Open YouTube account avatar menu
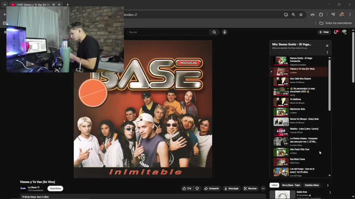The image size is (355, 199). [x=344, y=32]
